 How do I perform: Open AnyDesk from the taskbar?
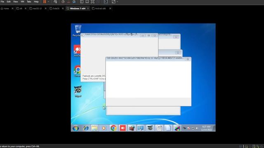[x=123, y=128]
